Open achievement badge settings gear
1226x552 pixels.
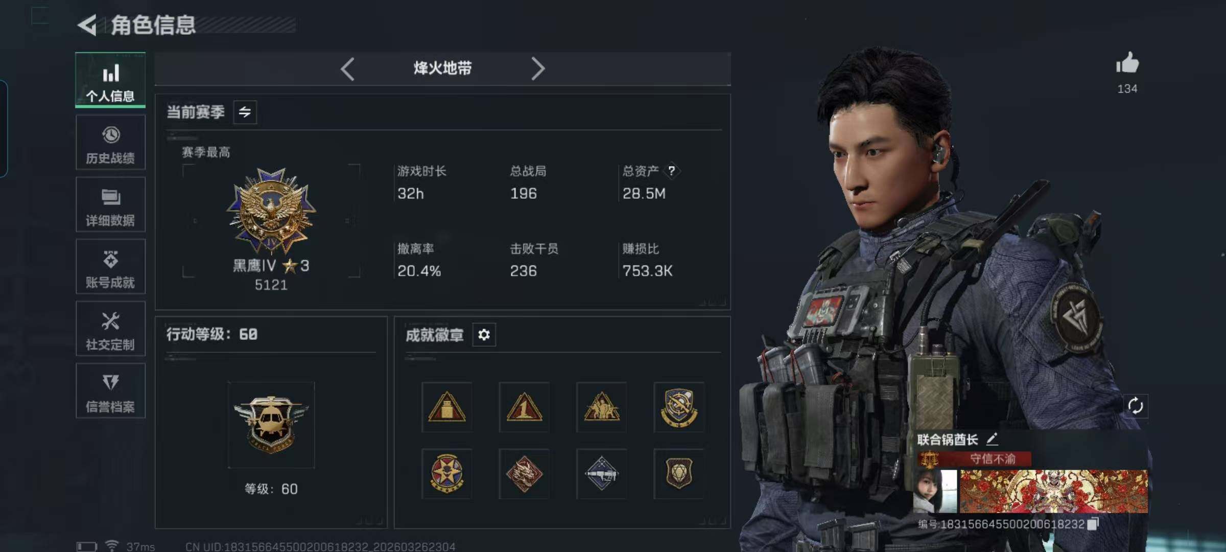click(484, 335)
